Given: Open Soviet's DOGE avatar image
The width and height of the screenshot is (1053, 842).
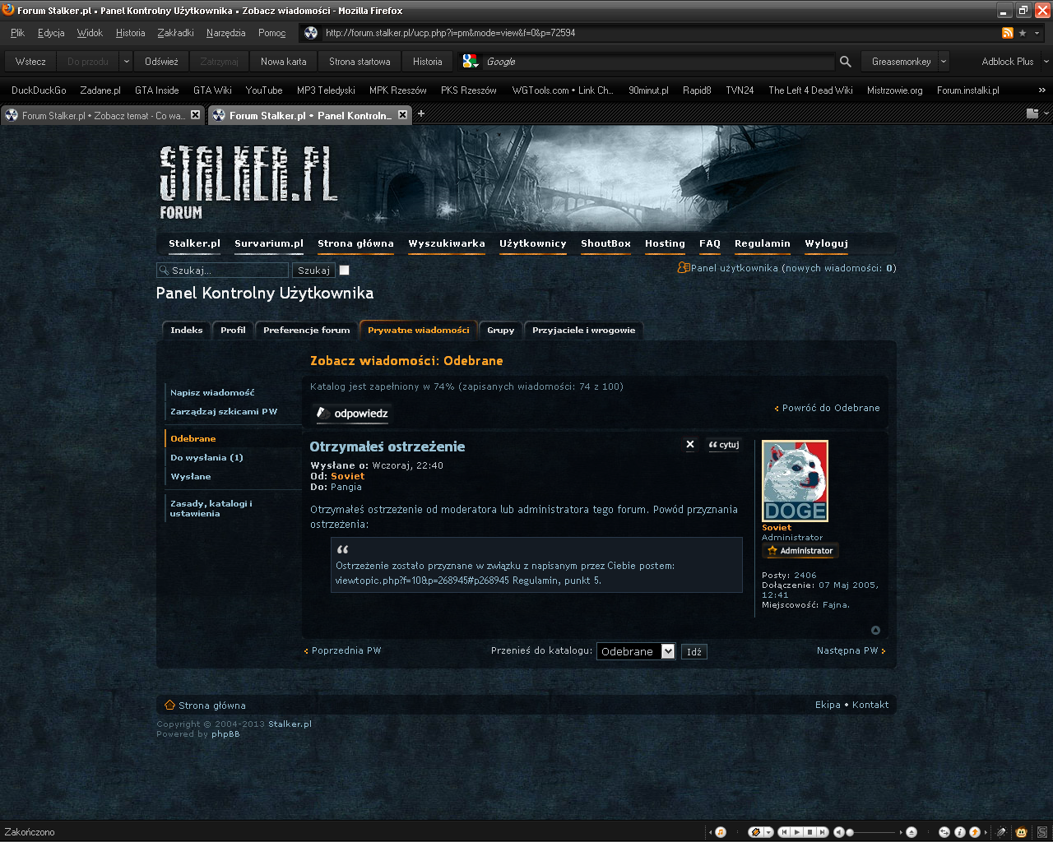Looking at the screenshot, I should [x=795, y=481].
